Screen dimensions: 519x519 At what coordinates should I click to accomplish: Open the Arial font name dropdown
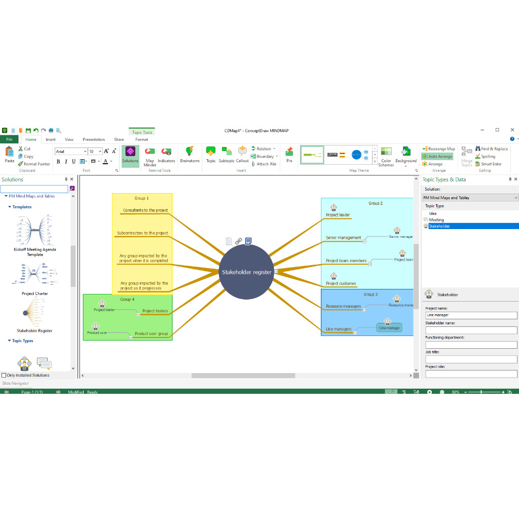[85, 151]
